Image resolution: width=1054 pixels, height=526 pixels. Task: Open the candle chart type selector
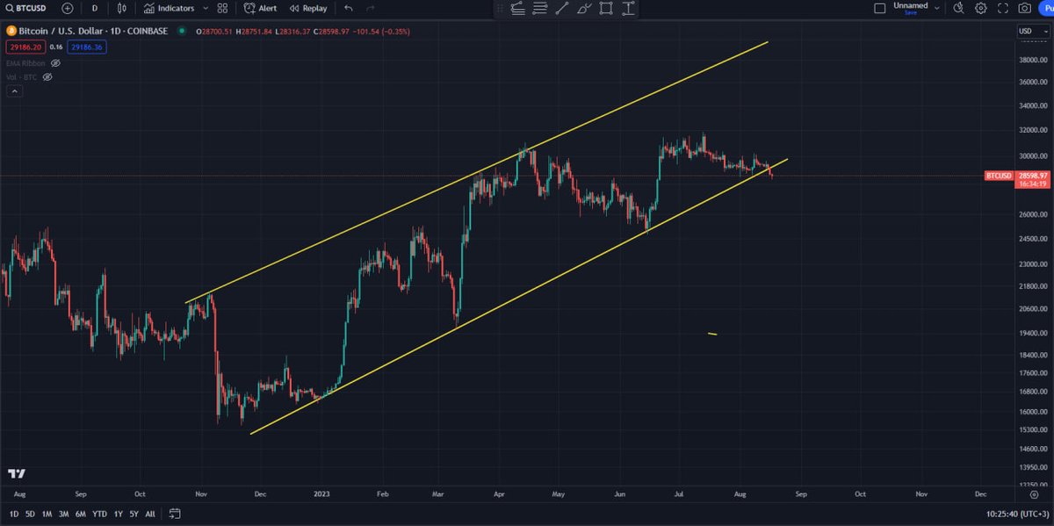[120, 8]
